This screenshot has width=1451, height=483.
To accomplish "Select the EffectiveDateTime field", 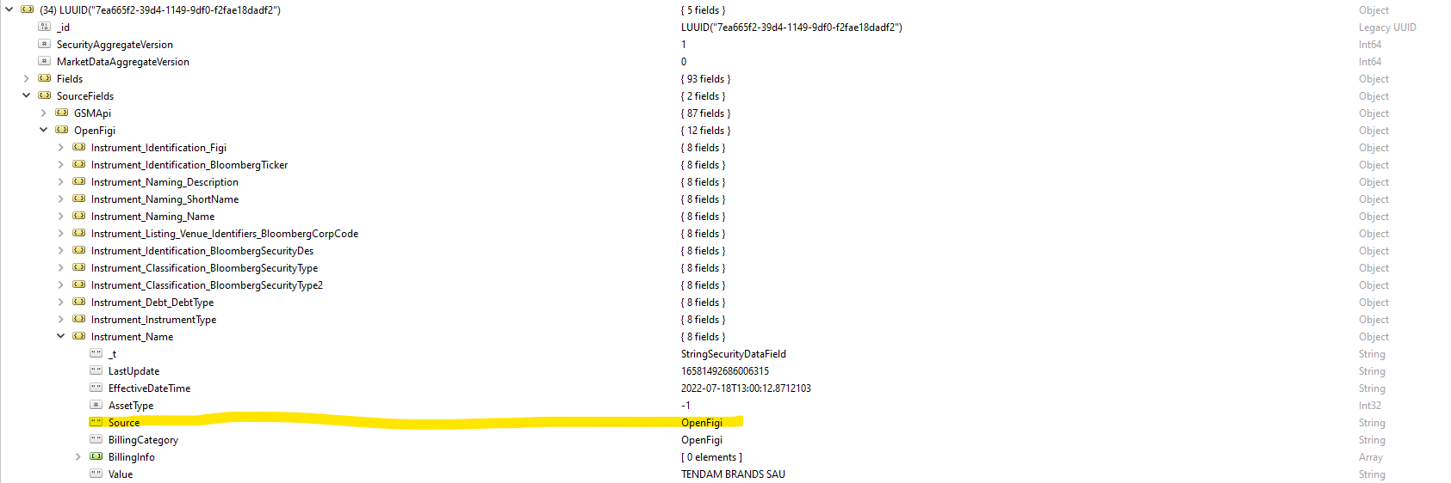I will tap(149, 388).
